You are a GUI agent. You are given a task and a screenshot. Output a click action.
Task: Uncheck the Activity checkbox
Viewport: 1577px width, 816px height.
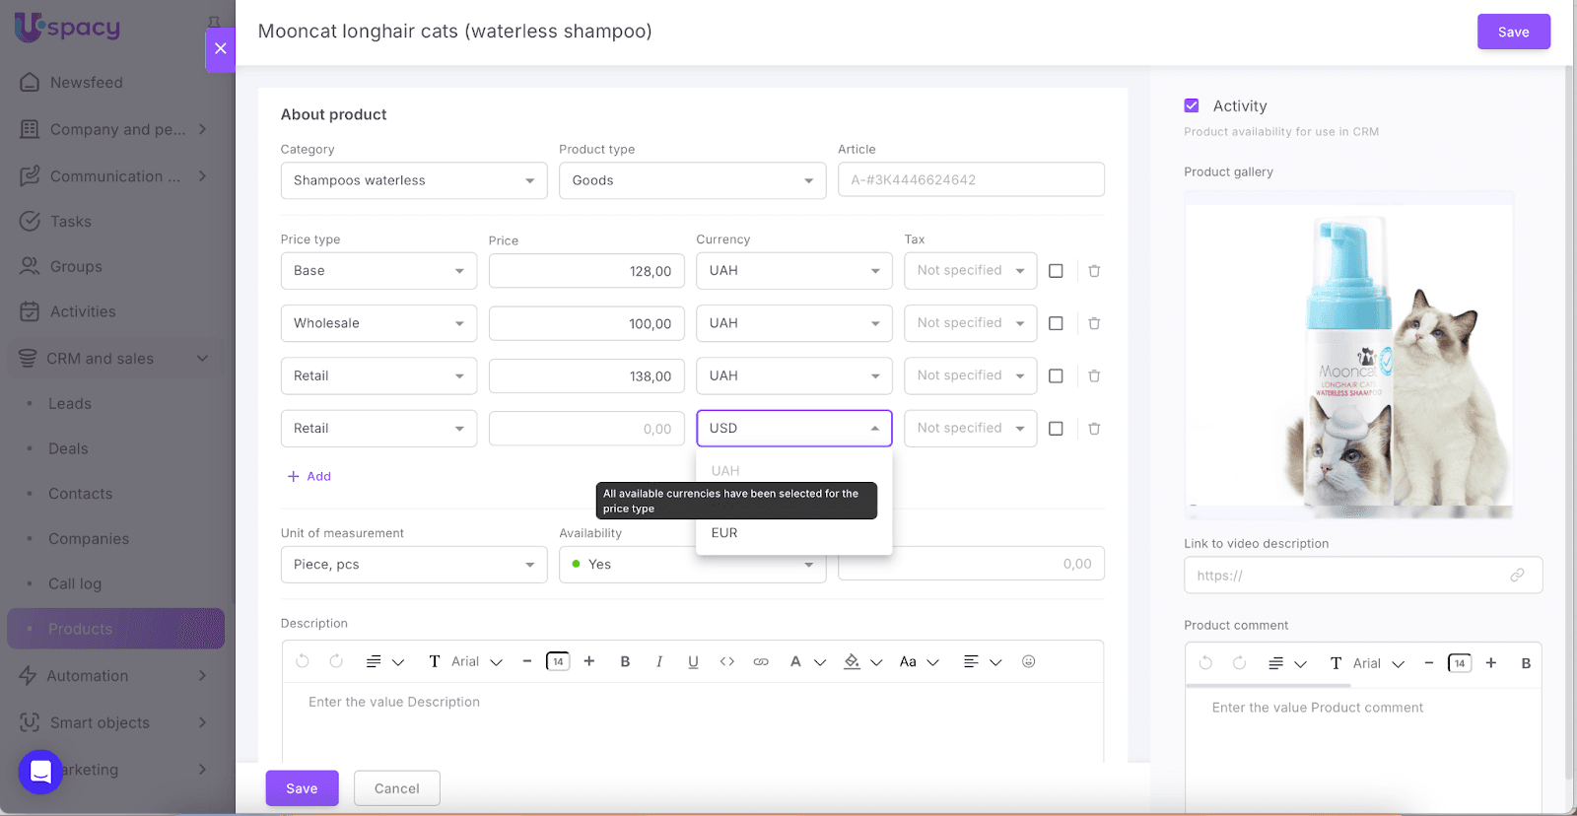(x=1192, y=105)
